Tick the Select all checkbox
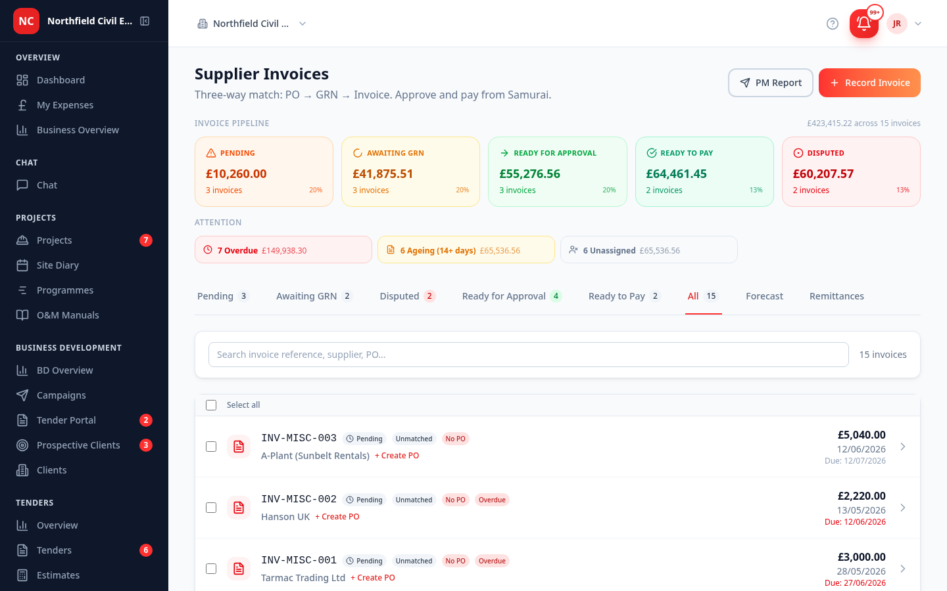This screenshot has height=591, width=947. 211,405
